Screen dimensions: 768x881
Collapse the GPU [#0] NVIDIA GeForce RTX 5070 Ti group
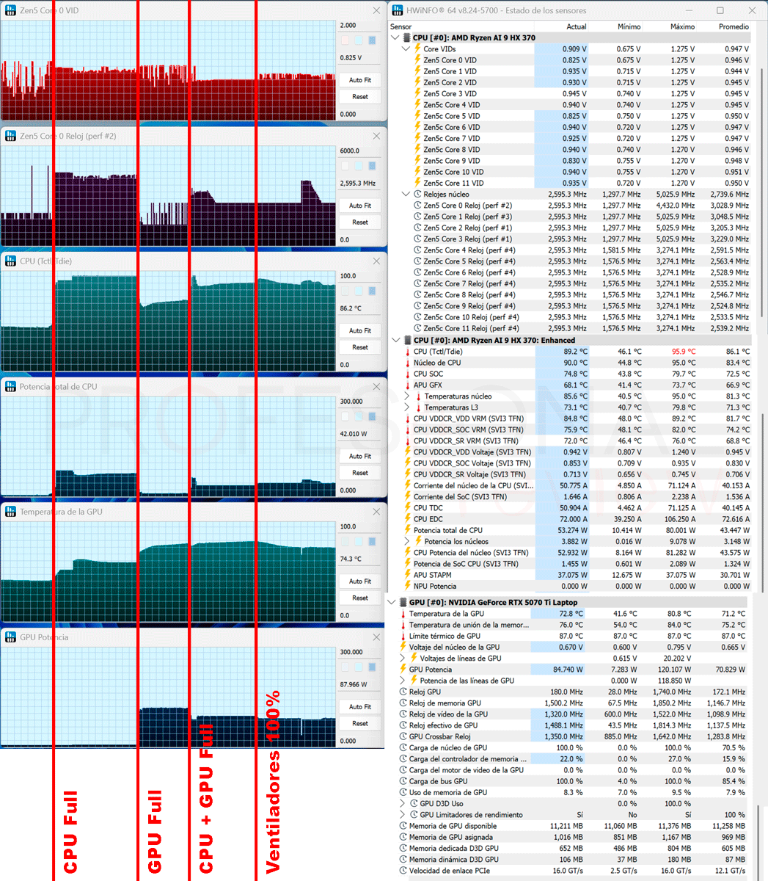pyautogui.click(x=392, y=602)
